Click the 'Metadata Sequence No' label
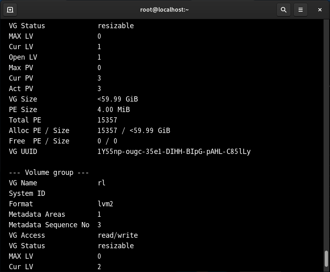 [49, 225]
